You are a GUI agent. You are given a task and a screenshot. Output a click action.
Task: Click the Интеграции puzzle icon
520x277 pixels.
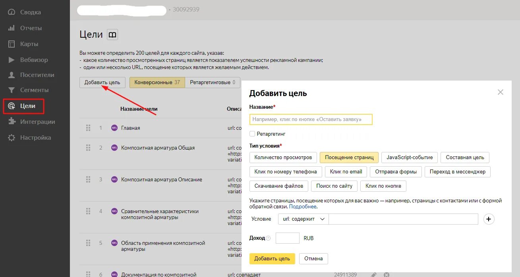pyautogui.click(x=12, y=122)
